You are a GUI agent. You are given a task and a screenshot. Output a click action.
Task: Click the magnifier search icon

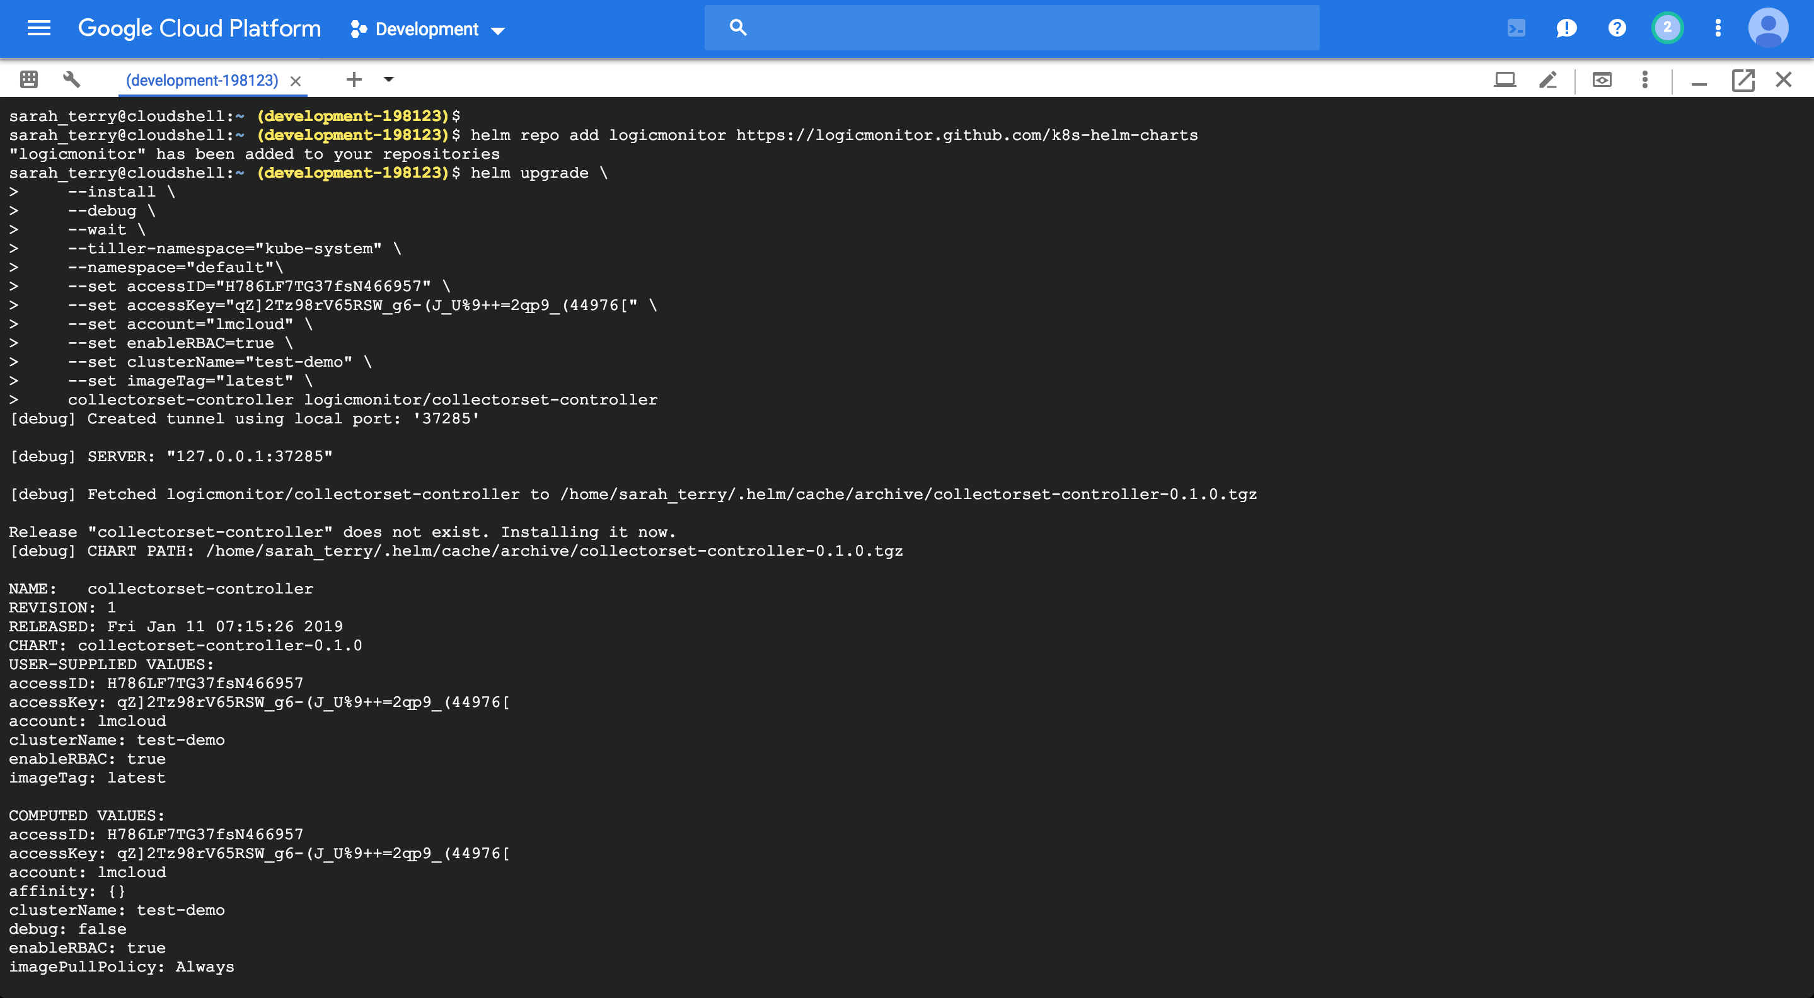[x=737, y=28]
